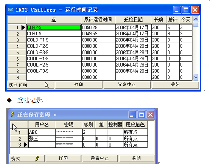
Task: Maximize the 1RTS Chillers window
Action: pyautogui.click(x=186, y=10)
